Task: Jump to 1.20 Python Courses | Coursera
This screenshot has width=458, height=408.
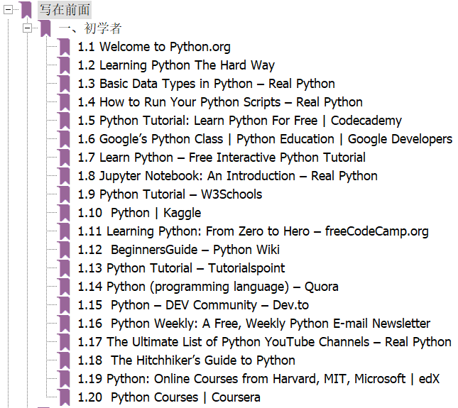Action: pyautogui.click(x=169, y=397)
